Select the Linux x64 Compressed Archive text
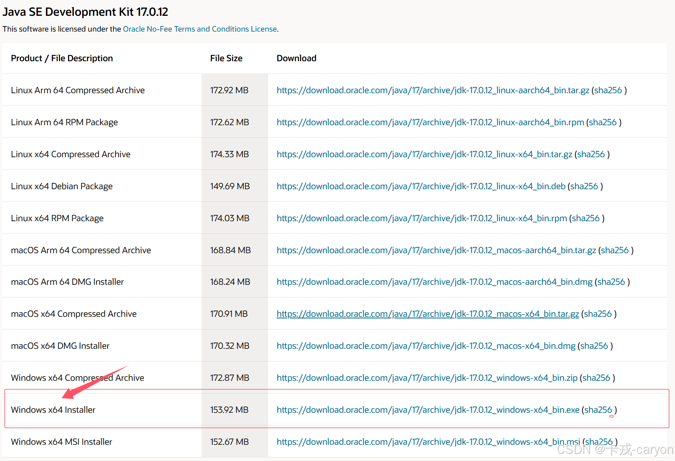This screenshot has width=675, height=461. coord(71,154)
